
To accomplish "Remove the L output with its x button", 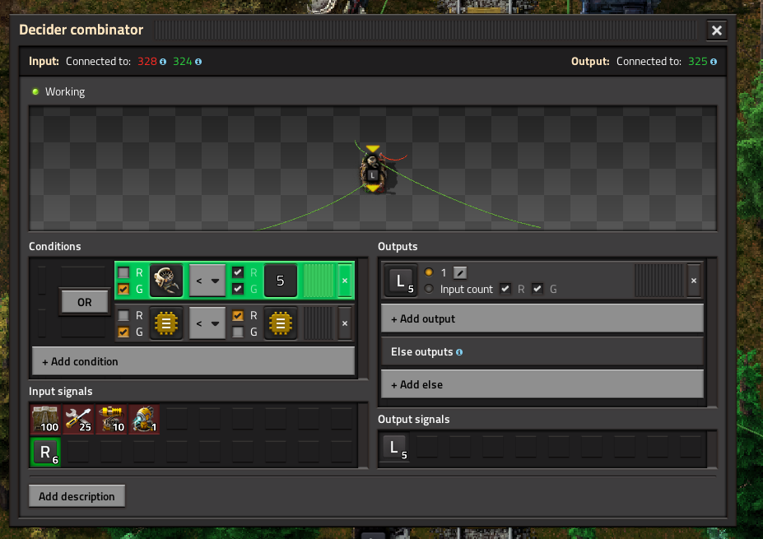I will coord(693,281).
